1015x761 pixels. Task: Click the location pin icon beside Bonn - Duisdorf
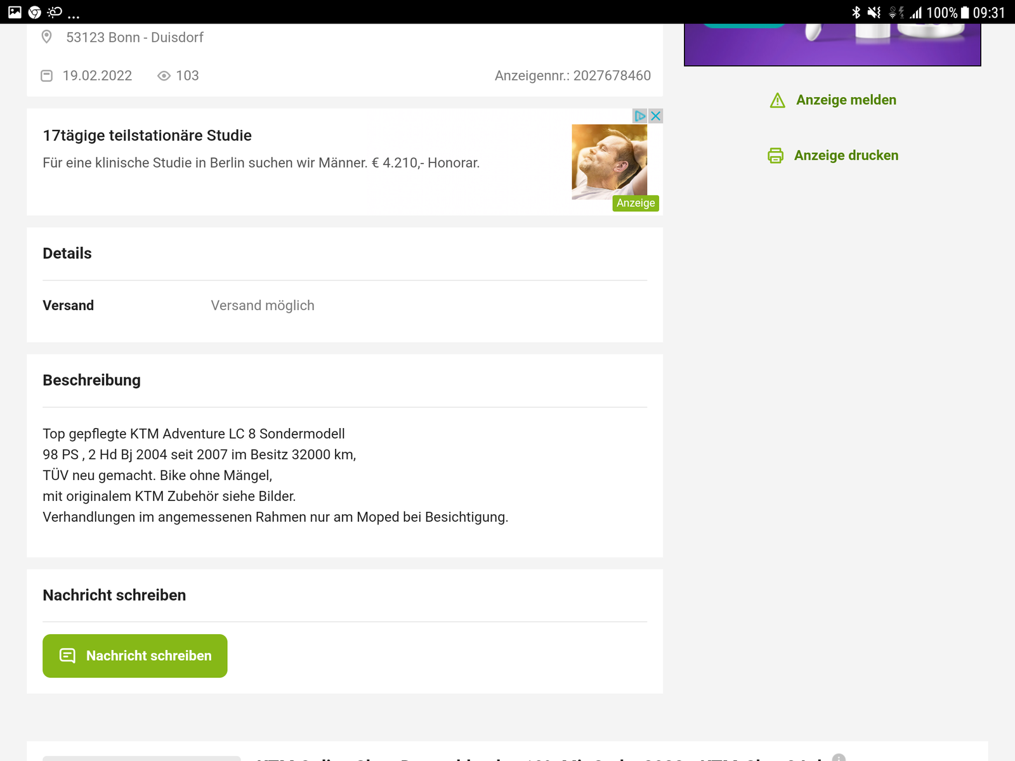click(x=46, y=37)
